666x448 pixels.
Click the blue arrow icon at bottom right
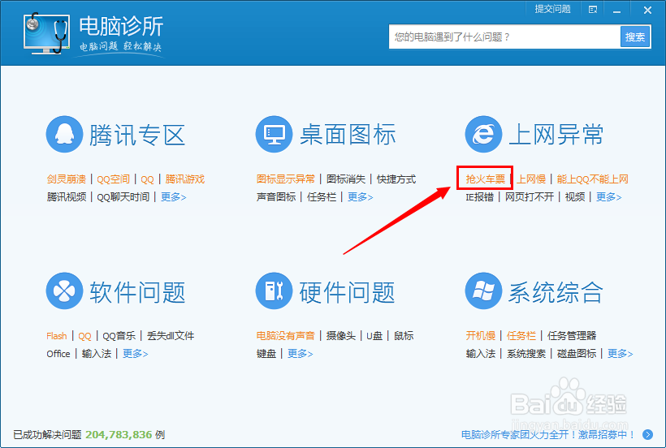pyautogui.click(x=648, y=434)
